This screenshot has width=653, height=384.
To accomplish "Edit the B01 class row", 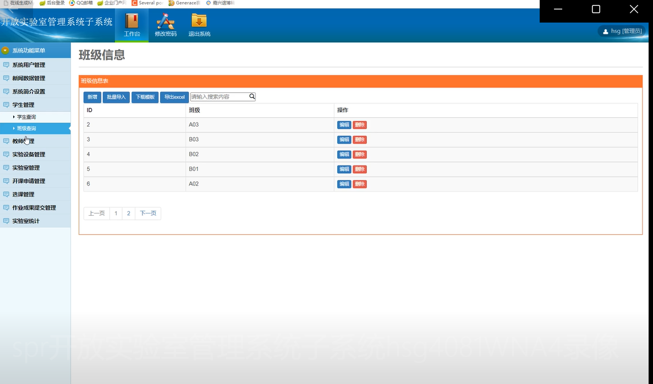I will click(344, 169).
